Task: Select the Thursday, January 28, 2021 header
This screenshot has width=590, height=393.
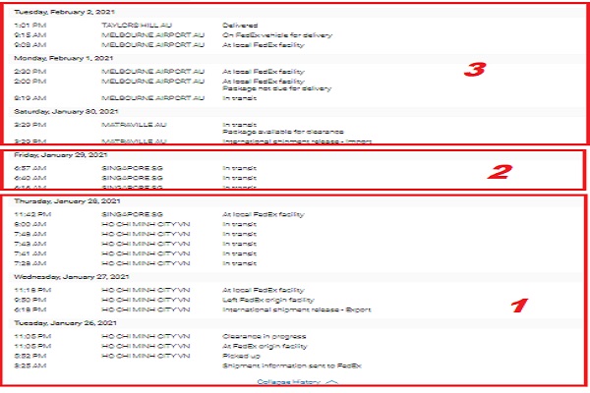Action: coord(56,200)
